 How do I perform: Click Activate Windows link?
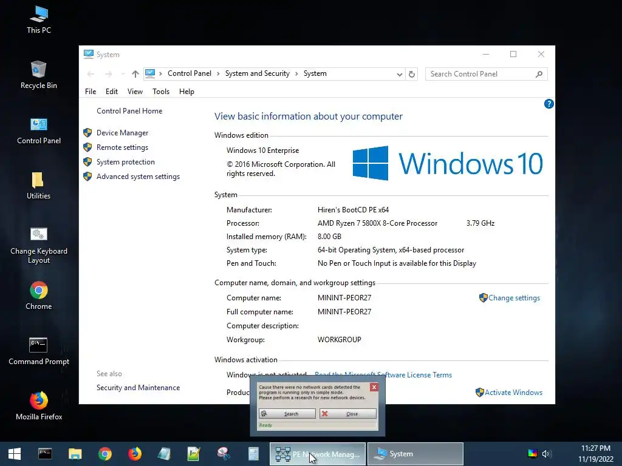(513, 393)
